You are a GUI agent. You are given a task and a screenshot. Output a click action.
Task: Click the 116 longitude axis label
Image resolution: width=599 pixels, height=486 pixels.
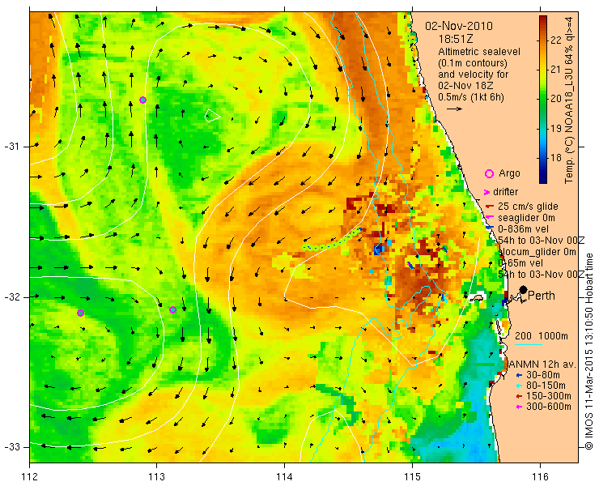[x=540, y=476]
